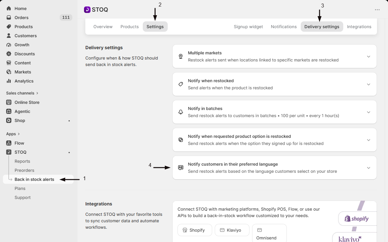Open Plans under STOQ
Screen dimensions: 388x242
[x=20, y=189]
